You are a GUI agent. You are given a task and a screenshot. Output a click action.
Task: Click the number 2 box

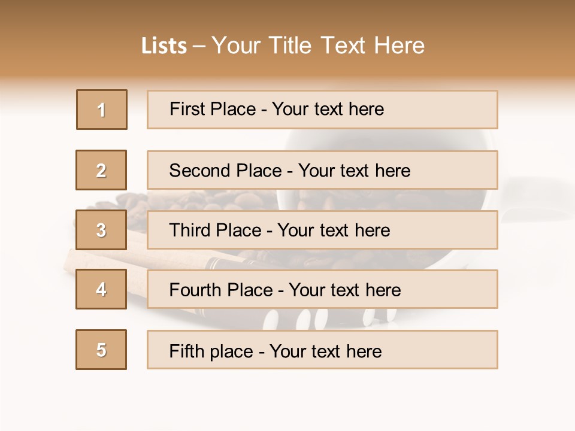[x=101, y=170]
